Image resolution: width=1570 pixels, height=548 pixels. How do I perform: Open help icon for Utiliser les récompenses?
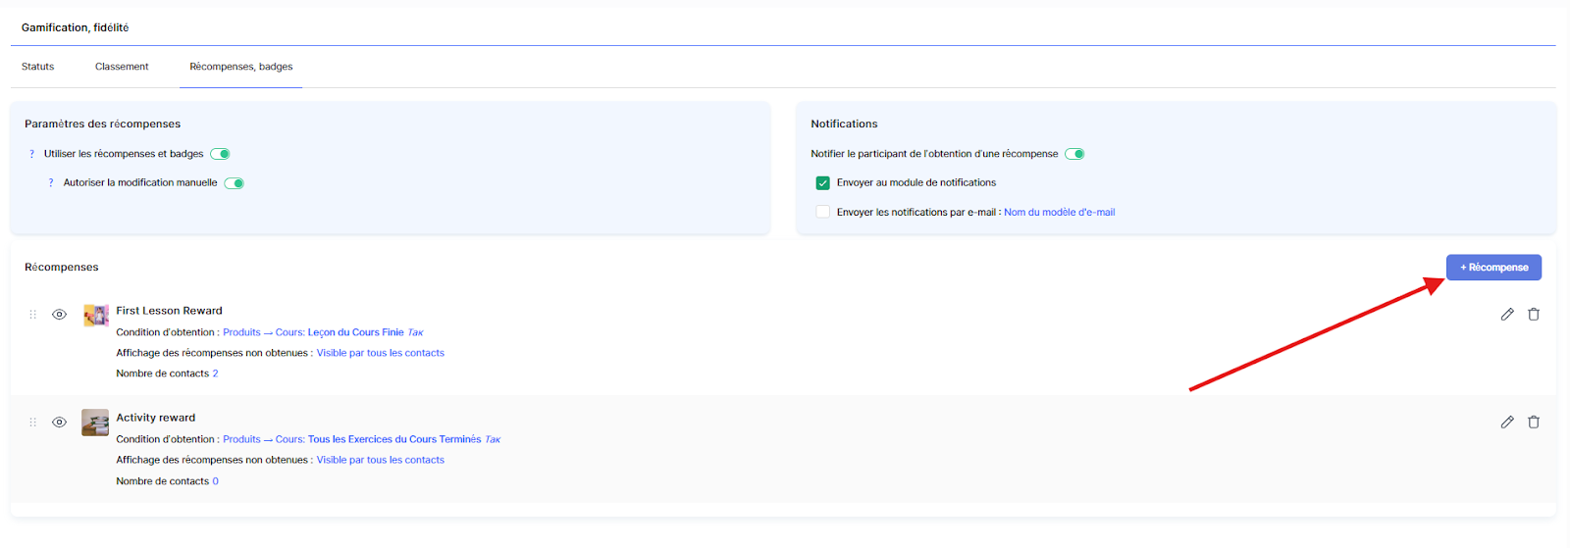tap(31, 154)
